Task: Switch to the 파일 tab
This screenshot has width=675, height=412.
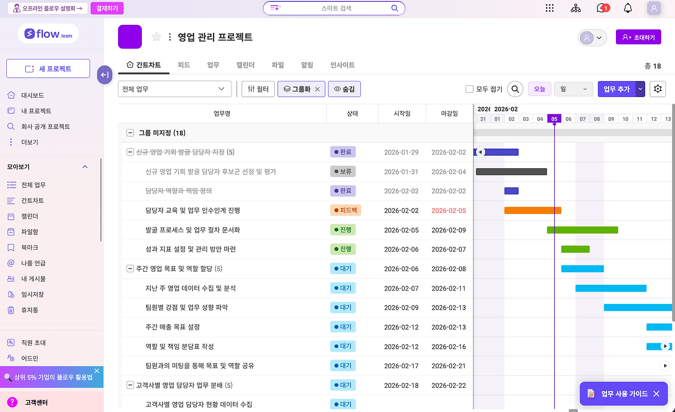Action: [278, 65]
